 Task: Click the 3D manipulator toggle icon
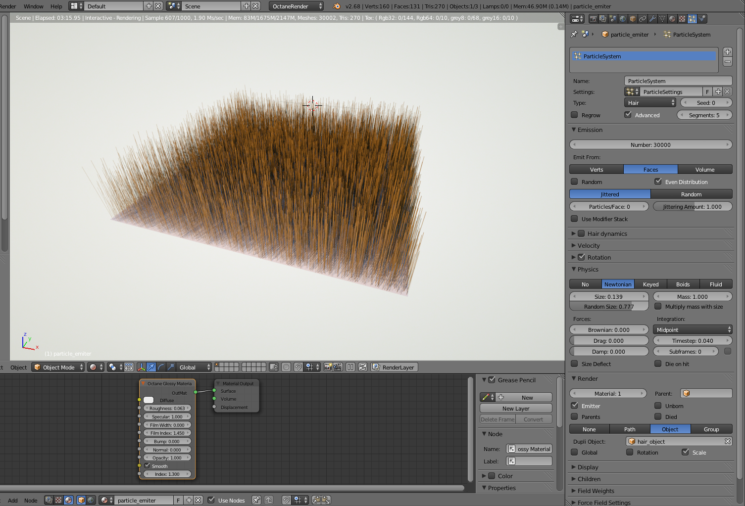pos(141,367)
